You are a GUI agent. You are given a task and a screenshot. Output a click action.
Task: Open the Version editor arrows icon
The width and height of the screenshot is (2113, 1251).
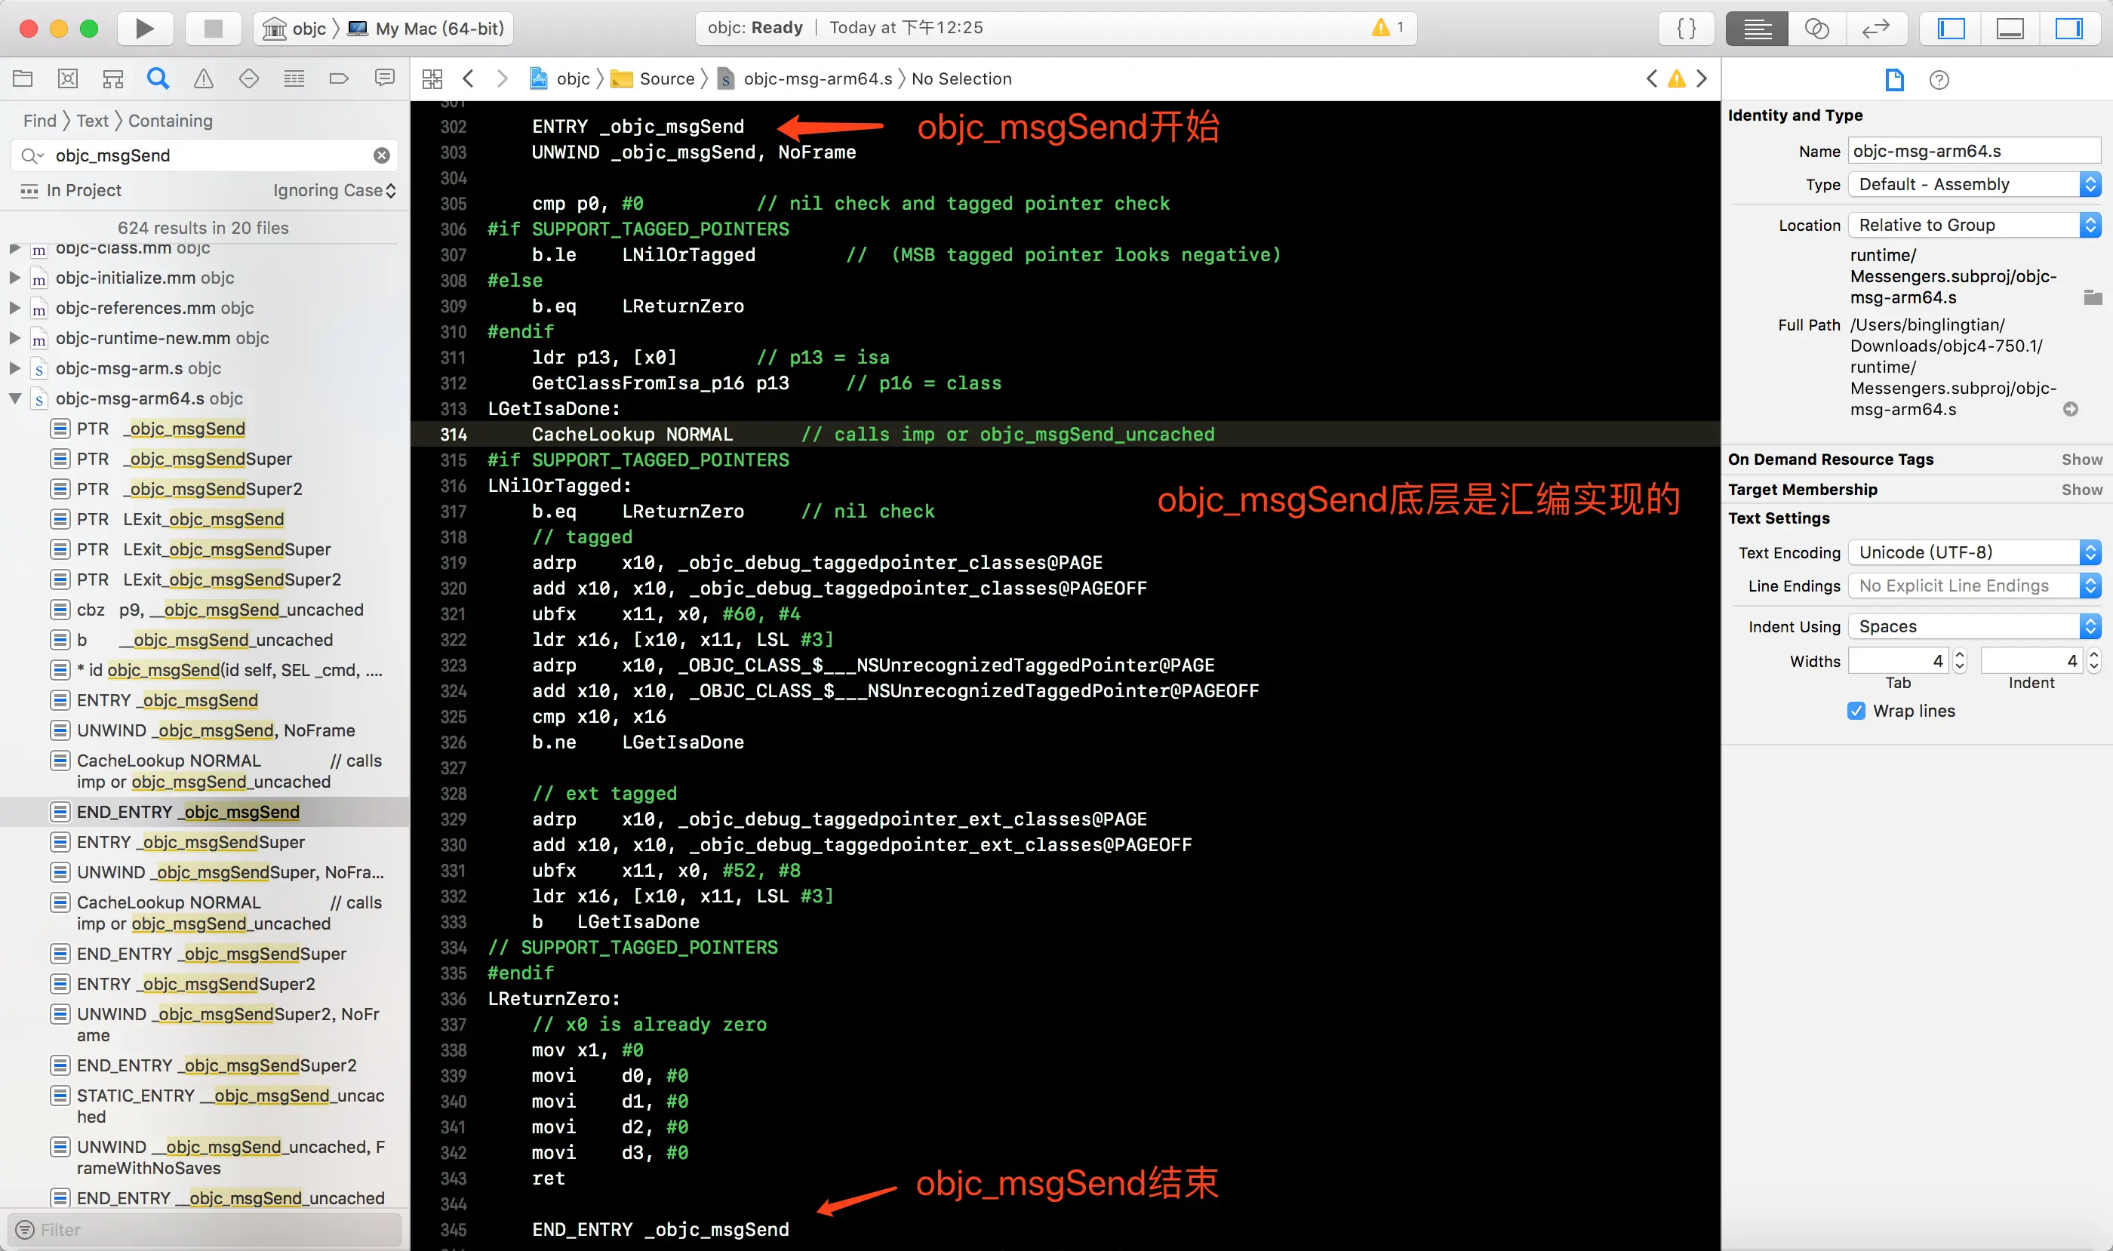click(1875, 29)
